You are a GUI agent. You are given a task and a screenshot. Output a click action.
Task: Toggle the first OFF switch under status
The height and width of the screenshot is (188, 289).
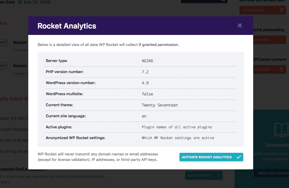click(3, 42)
